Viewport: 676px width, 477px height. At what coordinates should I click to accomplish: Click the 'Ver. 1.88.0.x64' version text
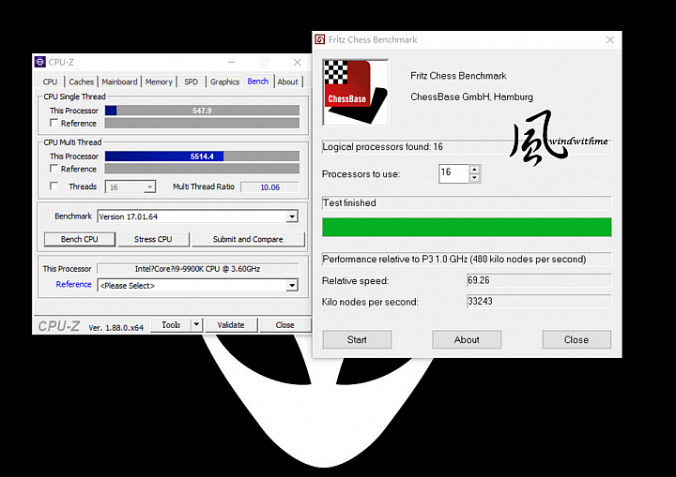pos(116,328)
